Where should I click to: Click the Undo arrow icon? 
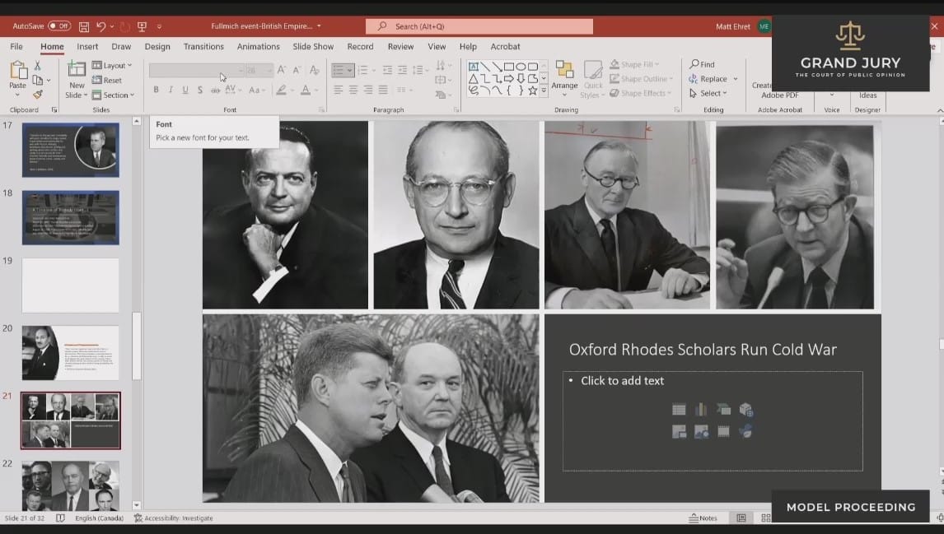tap(100, 26)
